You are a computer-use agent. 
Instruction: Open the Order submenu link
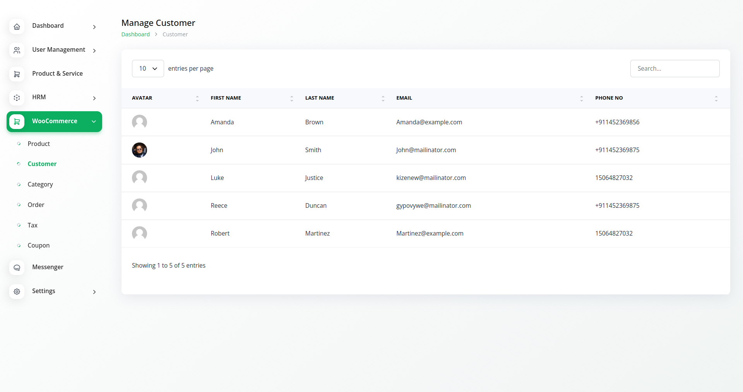[x=36, y=205]
